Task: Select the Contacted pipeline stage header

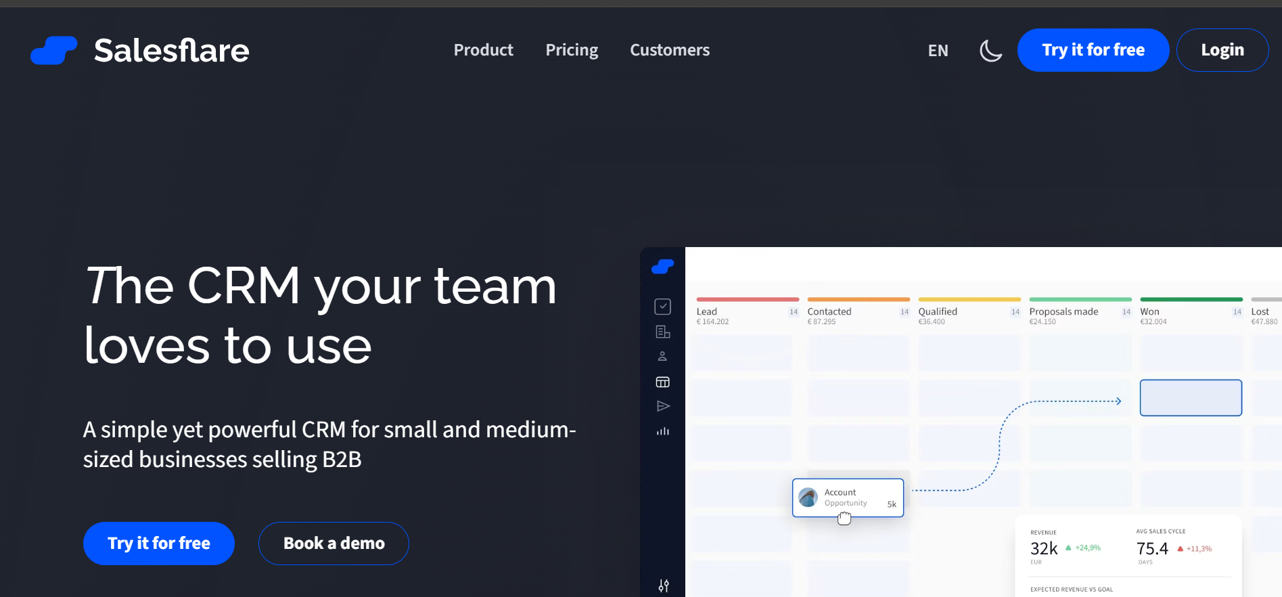Action: (859, 312)
